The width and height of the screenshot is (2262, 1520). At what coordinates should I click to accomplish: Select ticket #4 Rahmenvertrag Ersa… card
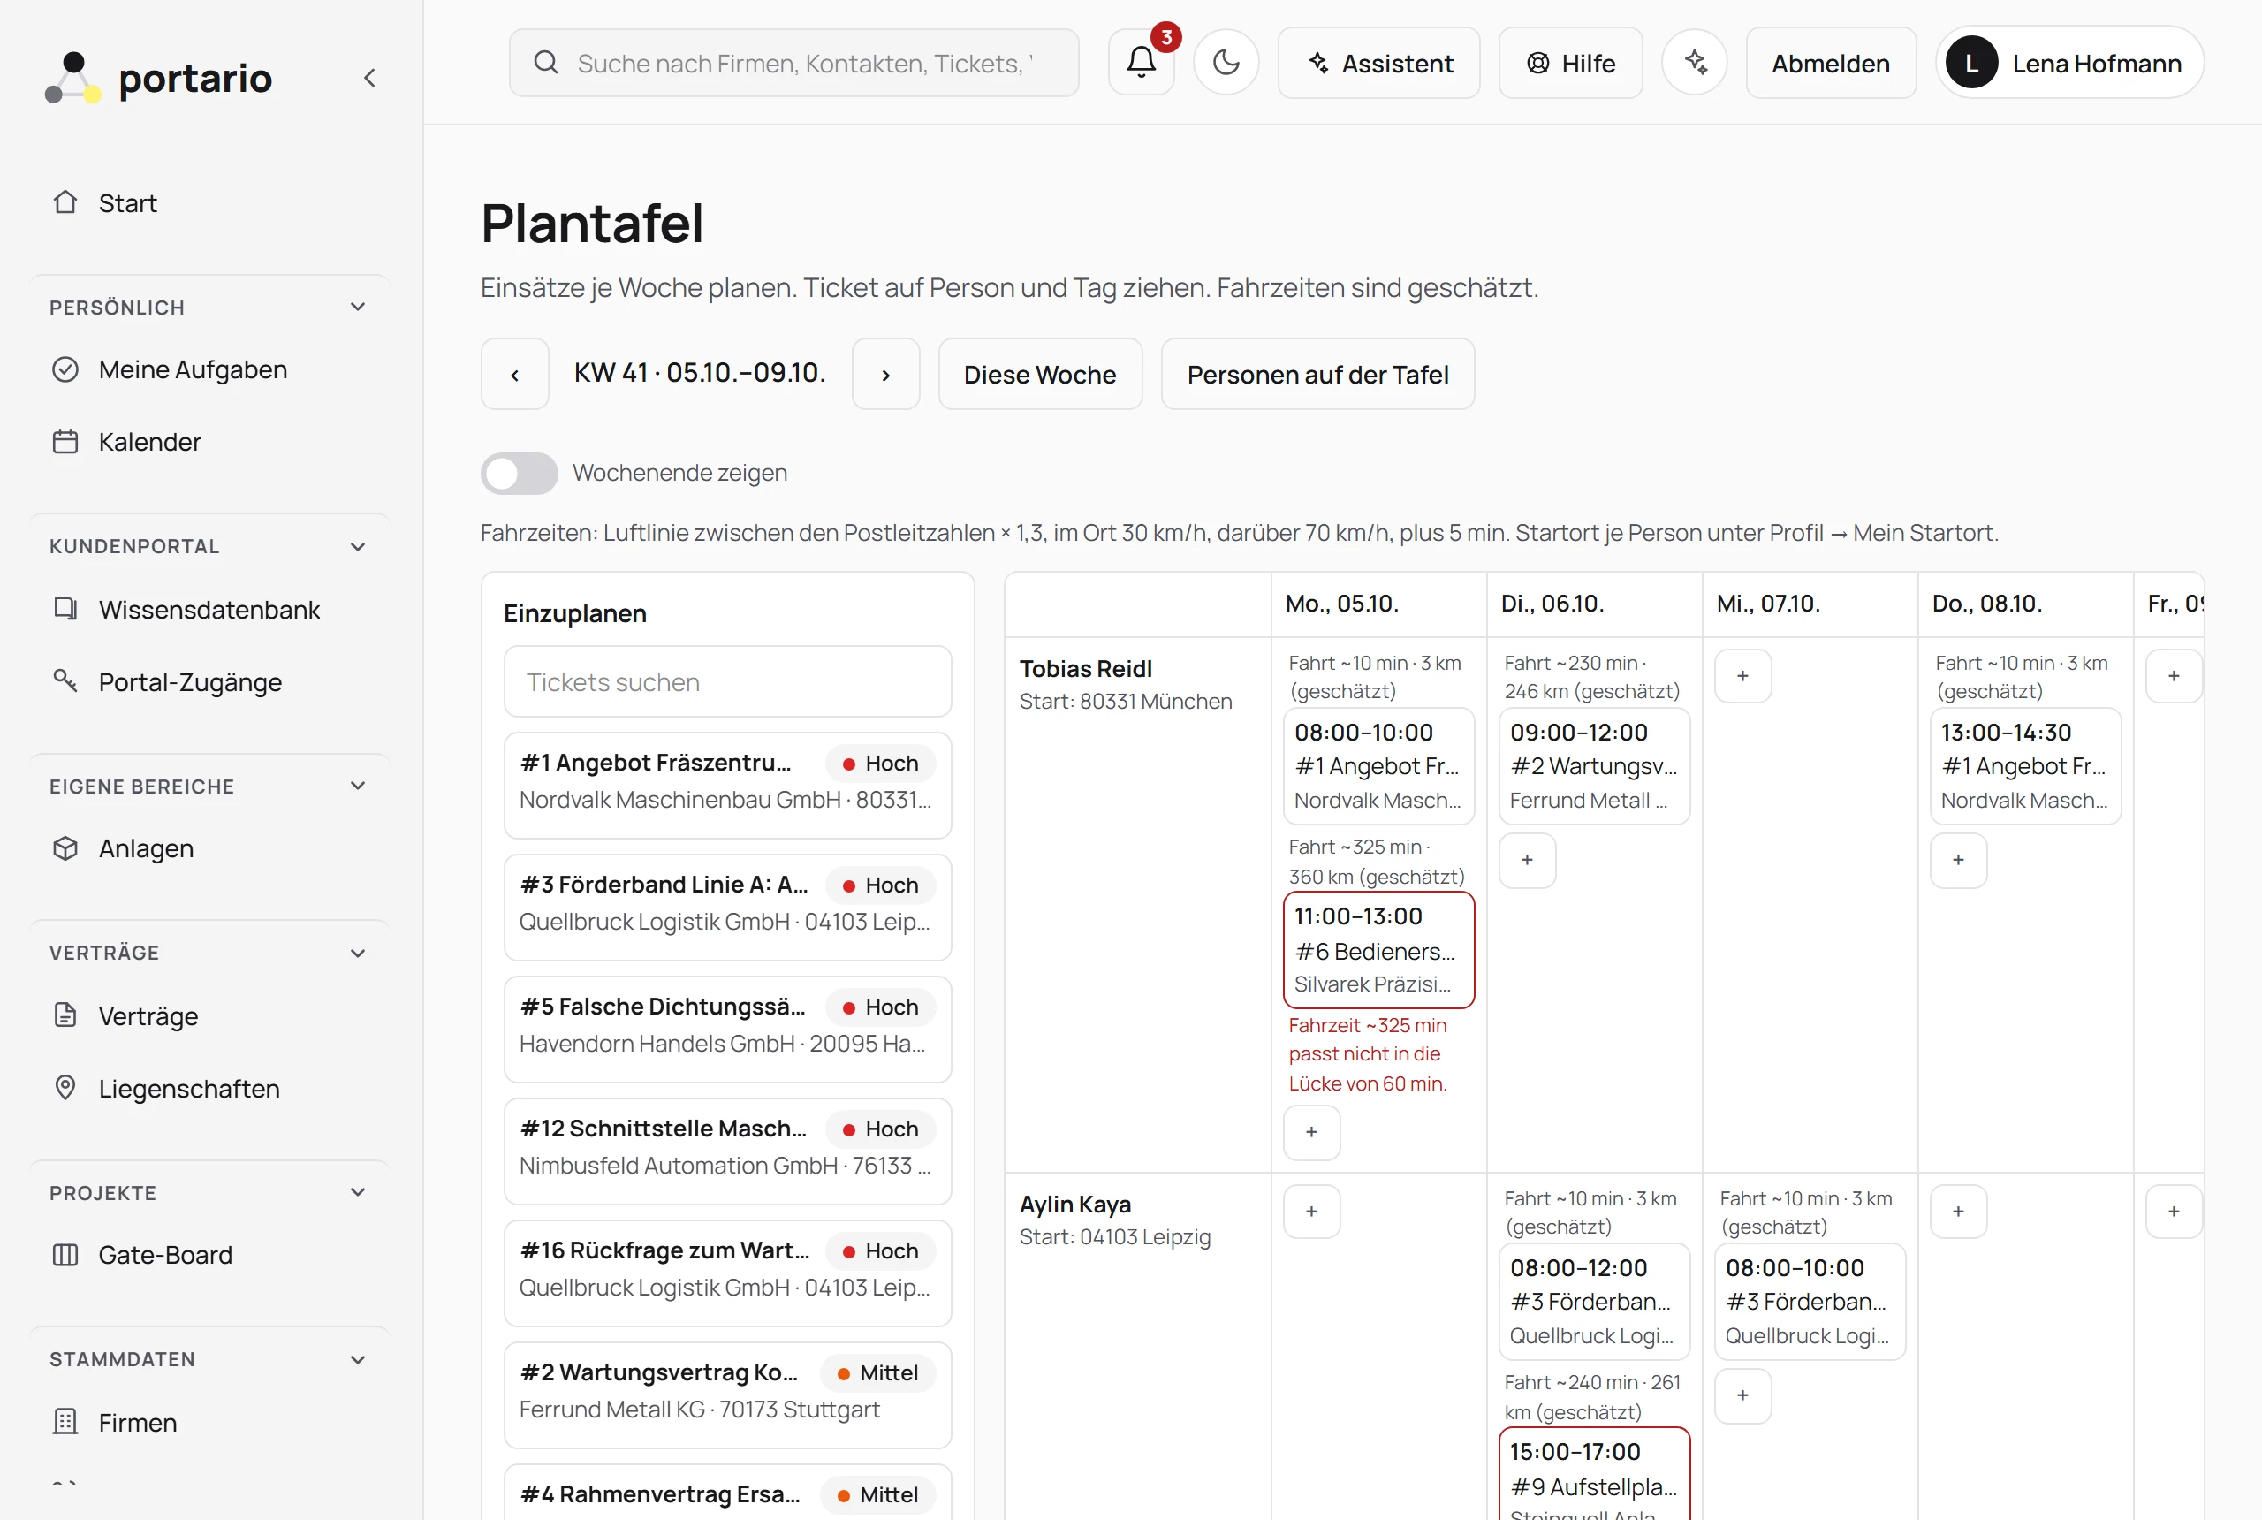(728, 1493)
